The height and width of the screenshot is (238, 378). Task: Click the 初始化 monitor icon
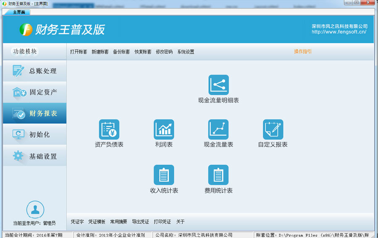pos(18,134)
